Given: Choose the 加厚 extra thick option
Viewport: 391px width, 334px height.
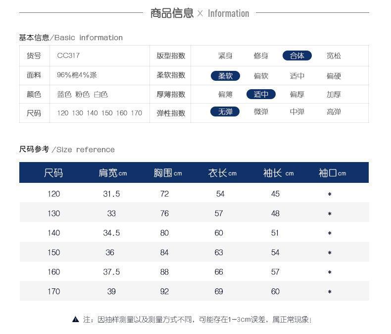Looking at the screenshot, I should pos(334,94).
